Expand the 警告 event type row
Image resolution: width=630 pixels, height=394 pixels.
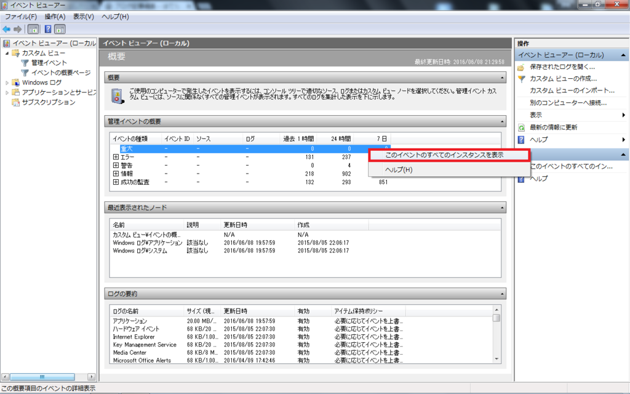coord(116,165)
